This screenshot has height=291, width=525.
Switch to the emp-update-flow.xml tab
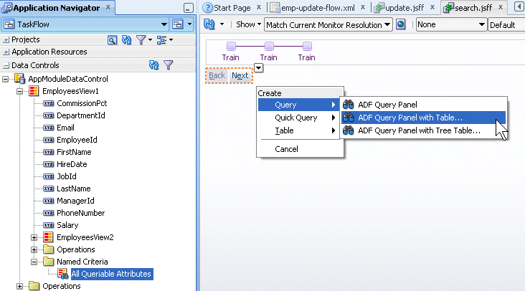click(x=318, y=8)
